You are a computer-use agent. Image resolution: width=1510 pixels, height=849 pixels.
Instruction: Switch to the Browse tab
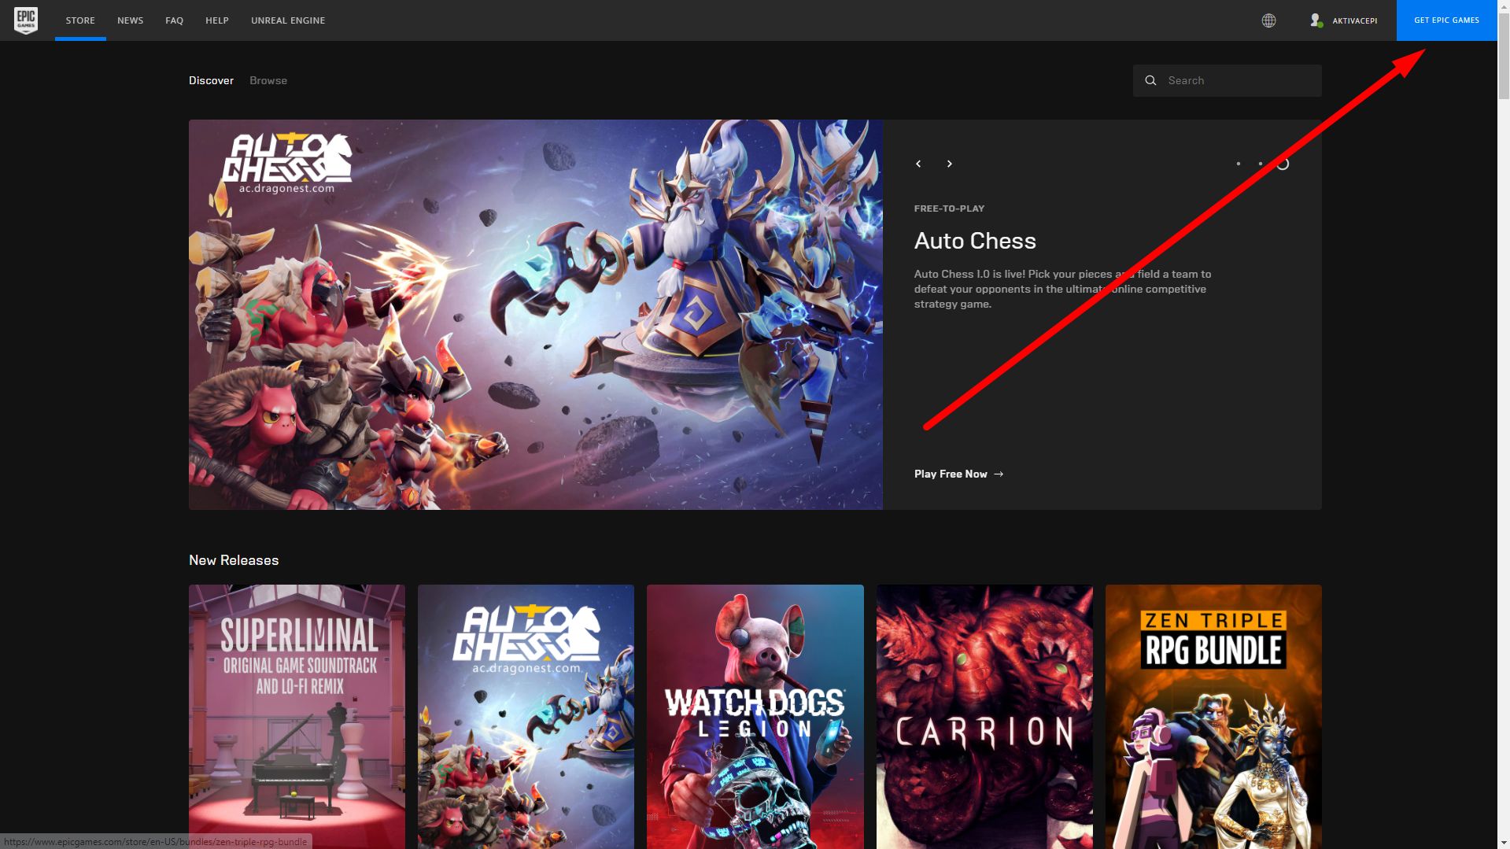268,80
